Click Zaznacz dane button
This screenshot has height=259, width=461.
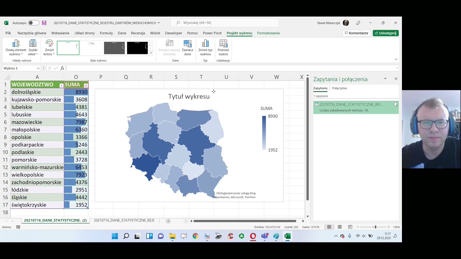point(188,47)
